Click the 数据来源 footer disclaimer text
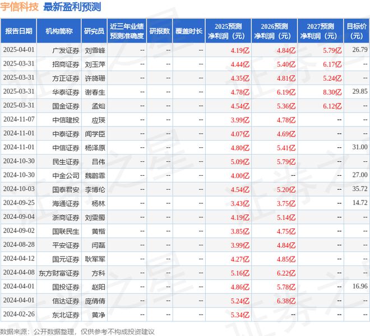370x336 pixels. (x=77, y=332)
